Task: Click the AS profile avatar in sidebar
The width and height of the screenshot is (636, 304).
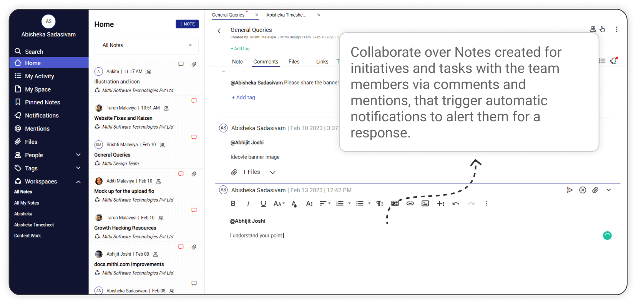Action: pyautogui.click(x=48, y=21)
